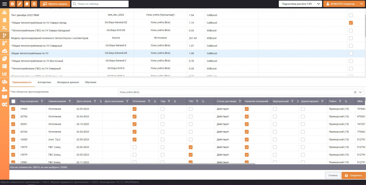Click the ГВС 1секц. name cell
This screenshot has width=366, height=185.
point(60,147)
